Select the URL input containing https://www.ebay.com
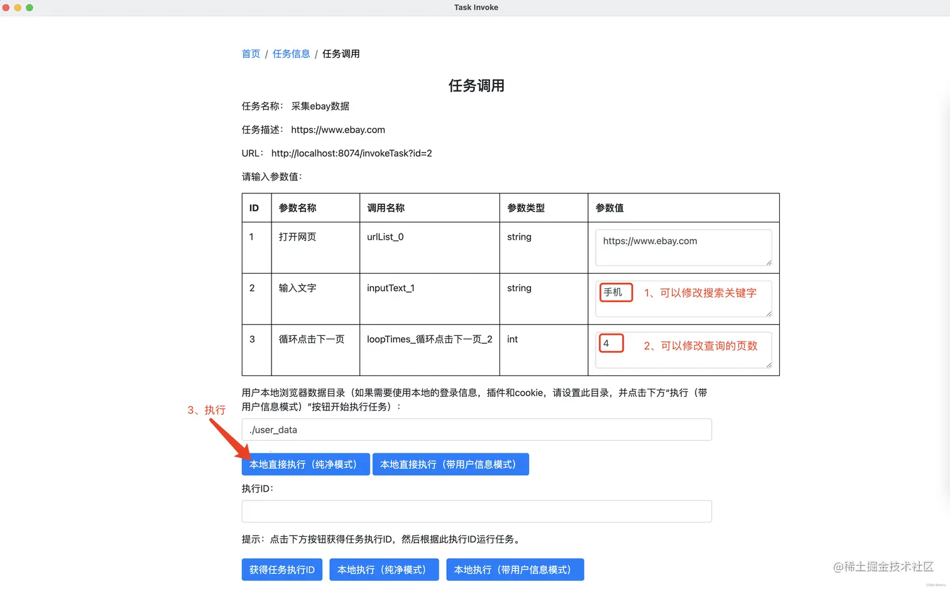Screen dimensions: 950x589 [683, 247]
